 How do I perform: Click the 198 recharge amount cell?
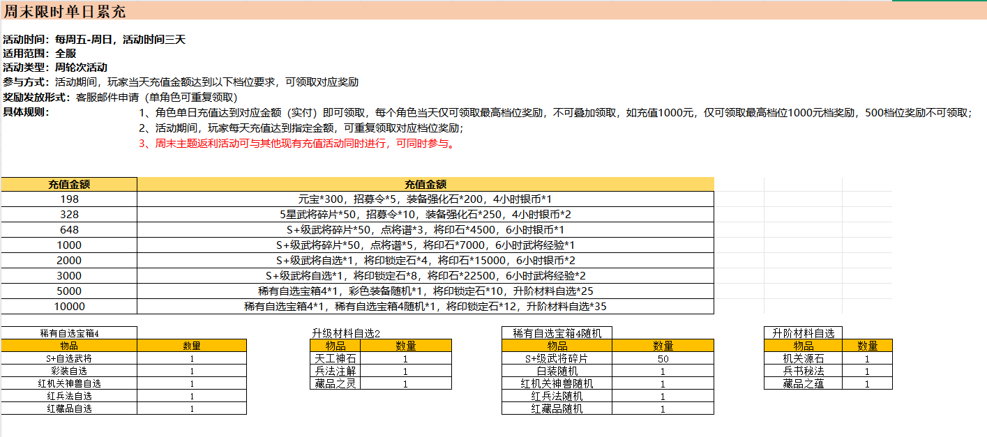pos(69,199)
